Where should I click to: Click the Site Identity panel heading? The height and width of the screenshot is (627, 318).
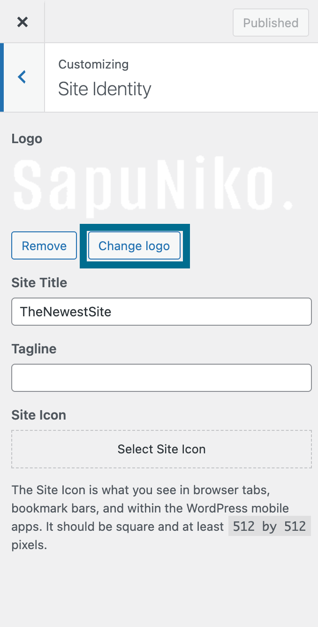[x=105, y=89]
